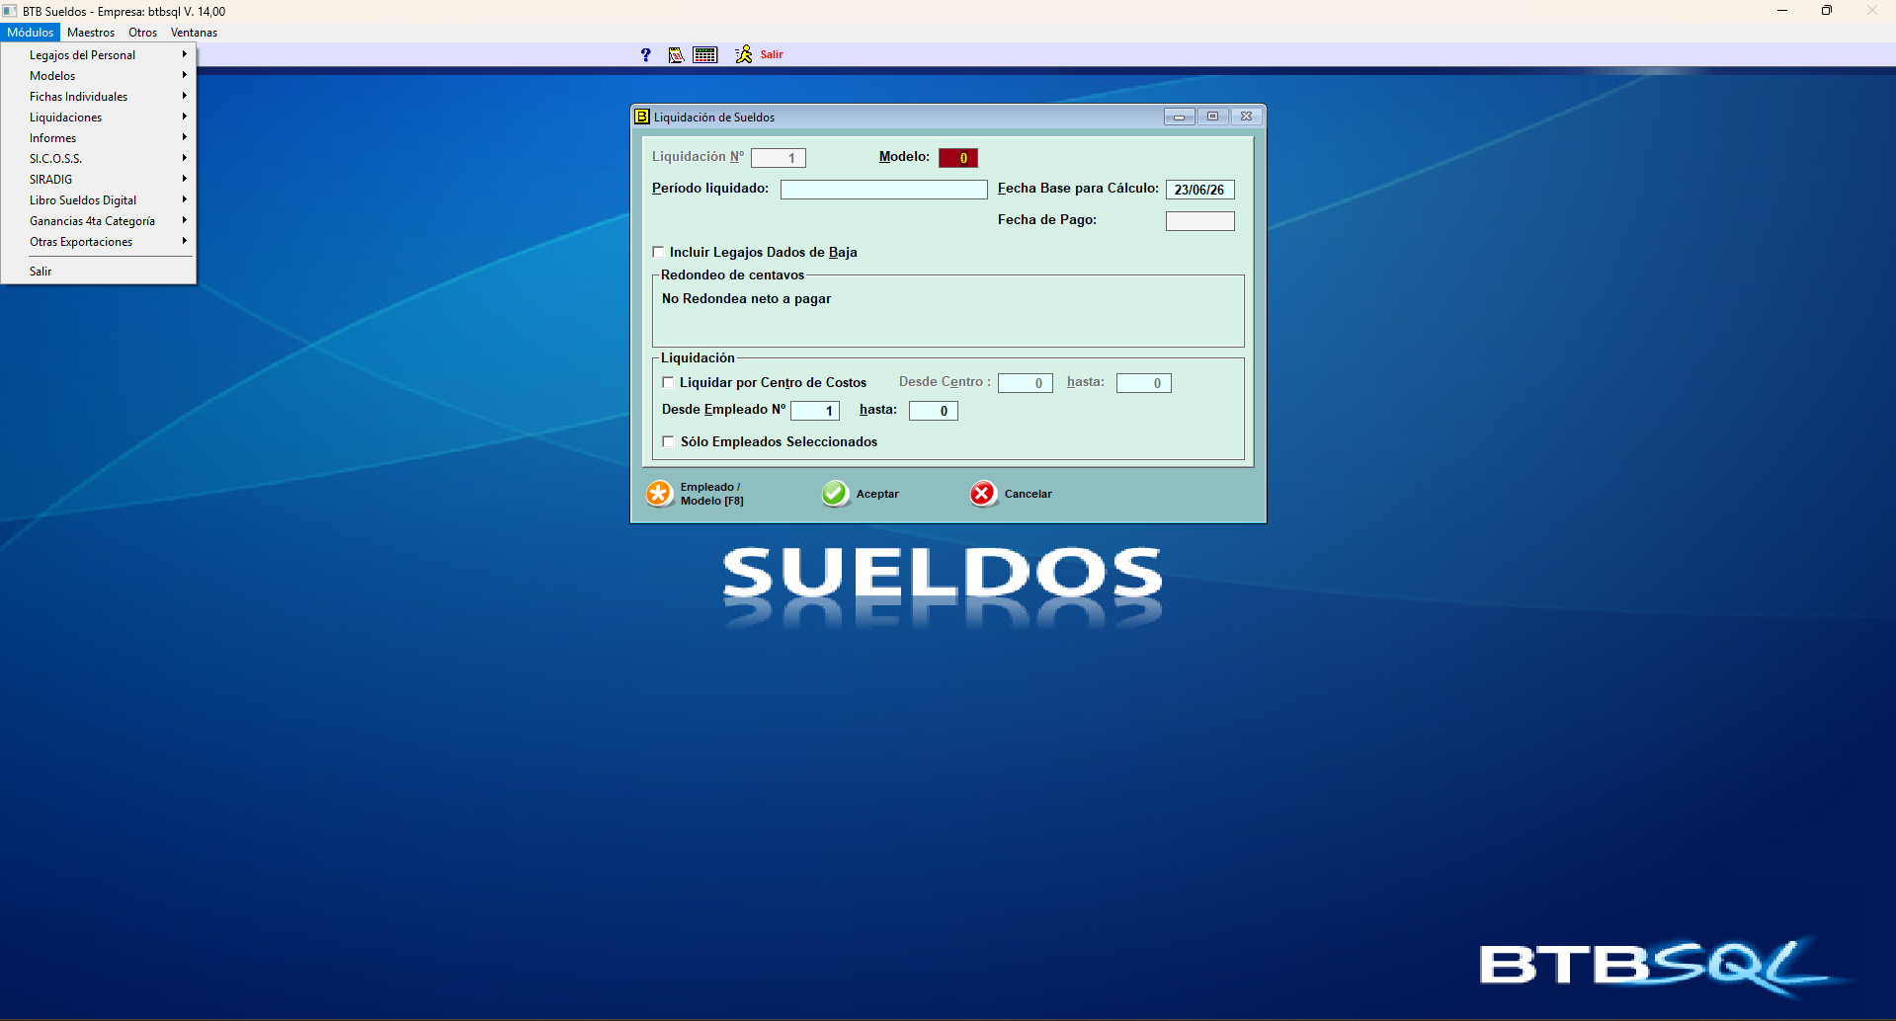Enable Incluir Legajos Dados de Baja
The width and height of the screenshot is (1896, 1021).
click(x=658, y=252)
